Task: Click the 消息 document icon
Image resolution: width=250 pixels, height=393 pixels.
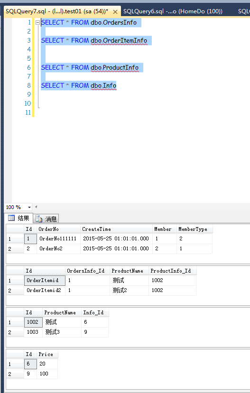Action: (39, 219)
